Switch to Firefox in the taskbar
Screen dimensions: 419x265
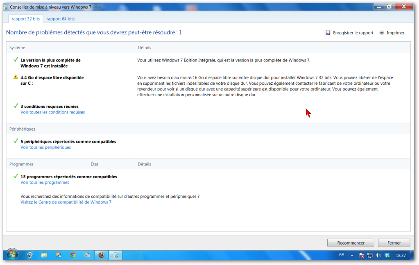pyautogui.click(x=101, y=255)
